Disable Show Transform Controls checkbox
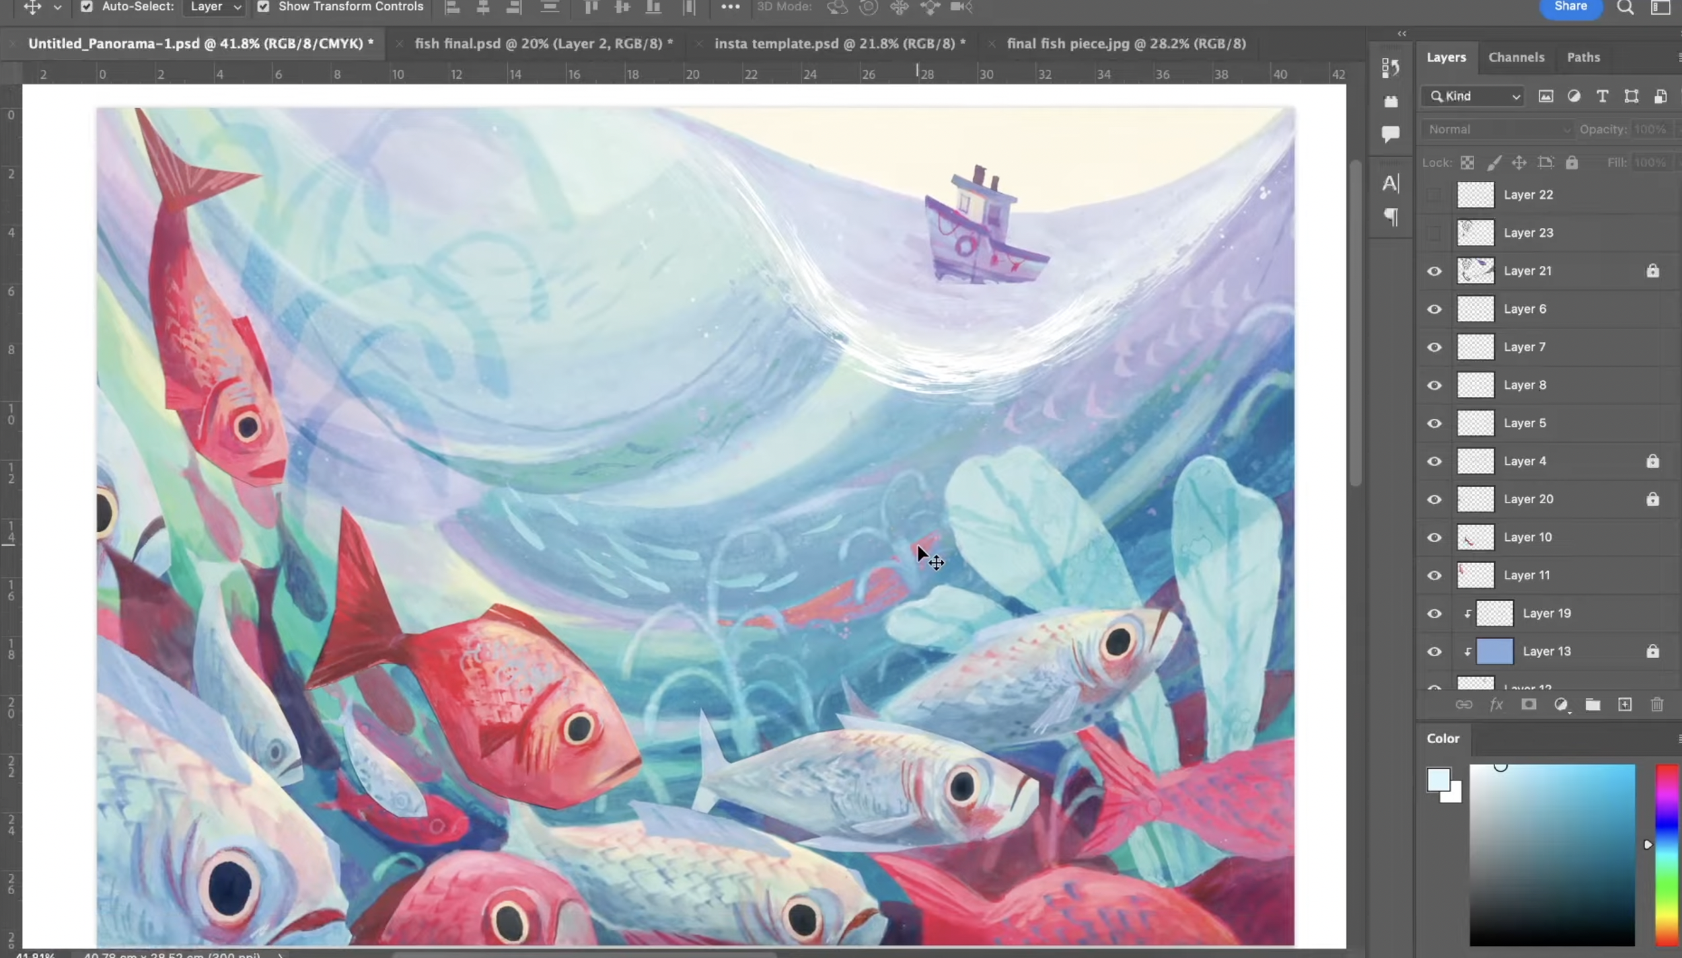The image size is (1682, 958). tap(263, 7)
